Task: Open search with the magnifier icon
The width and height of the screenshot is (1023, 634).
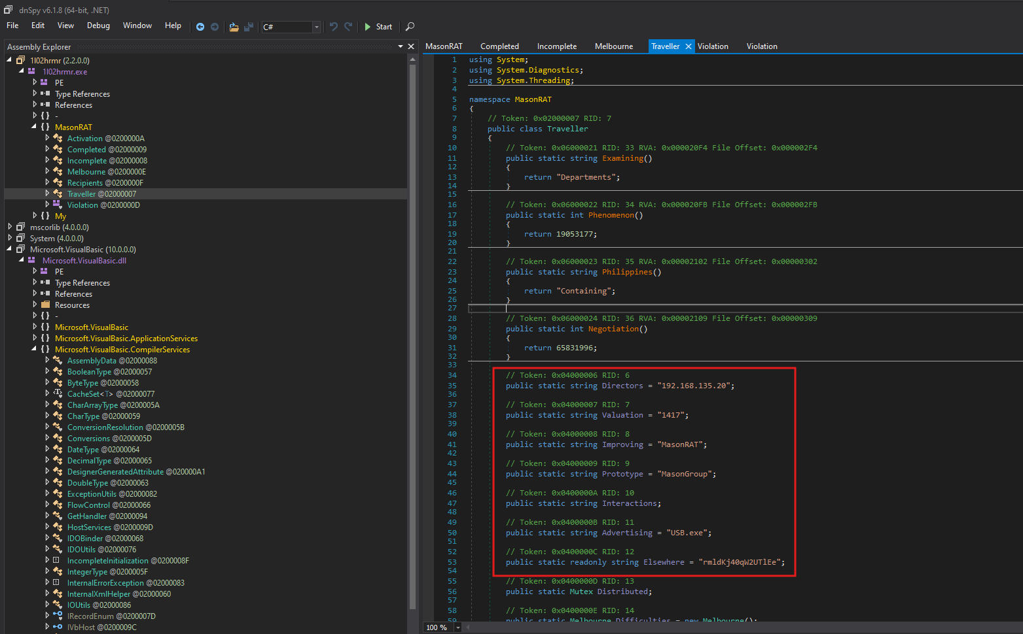Action: click(x=410, y=27)
